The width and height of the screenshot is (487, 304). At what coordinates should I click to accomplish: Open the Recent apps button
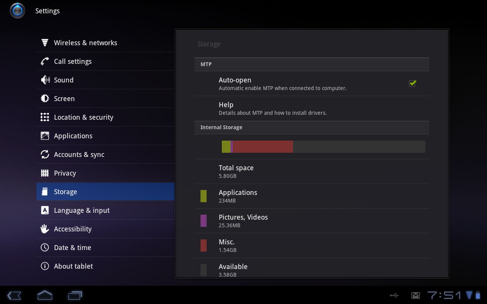[75, 295]
